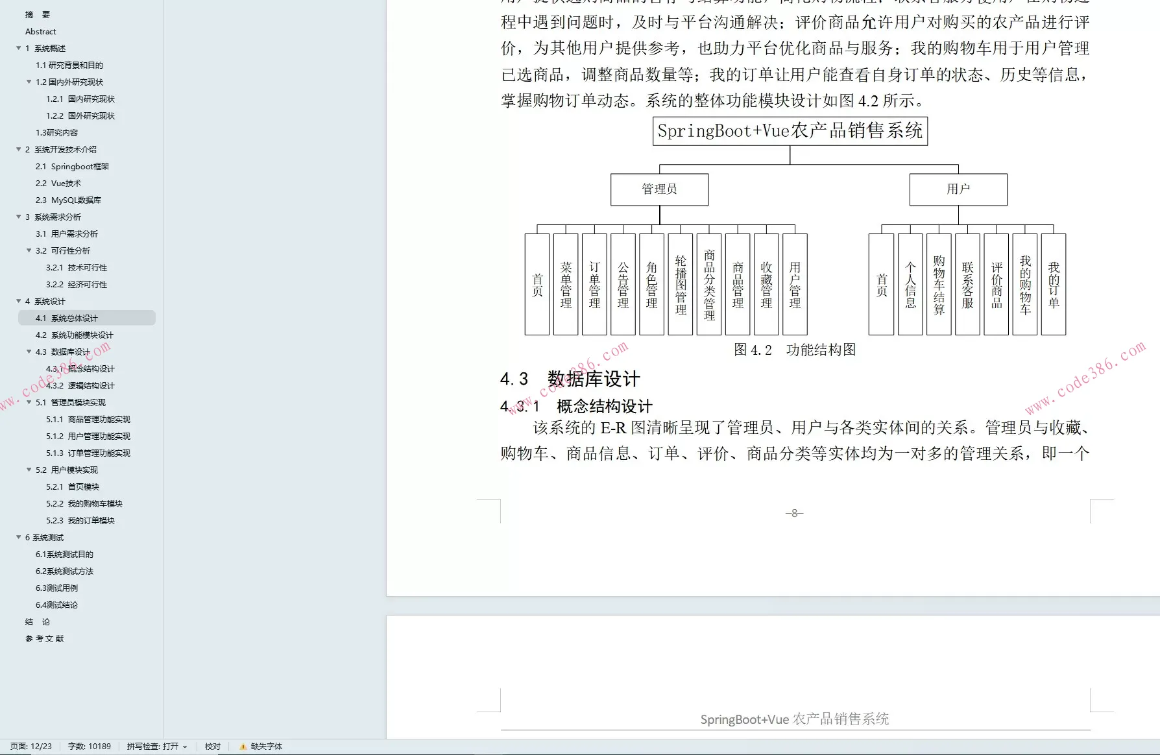Click the 结 论 conclusion heading

point(36,621)
